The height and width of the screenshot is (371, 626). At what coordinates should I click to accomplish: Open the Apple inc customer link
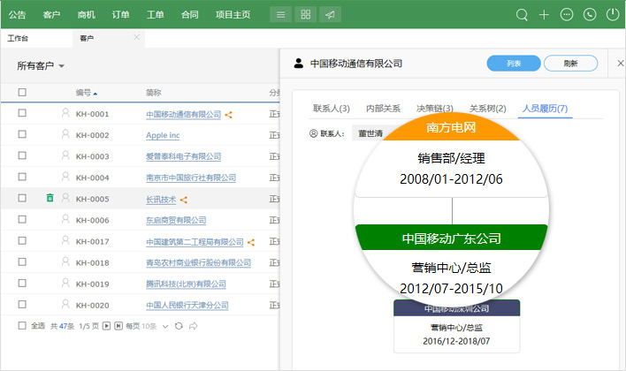[x=163, y=135]
